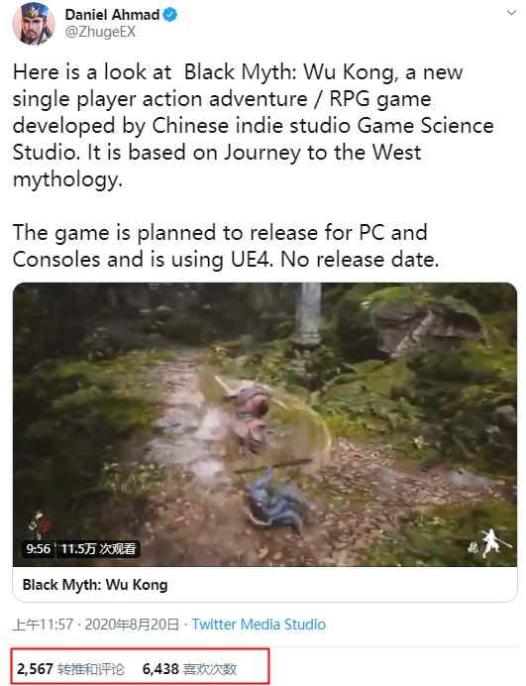Play the Black Myth gameplay video
526x686 pixels.
pos(264,424)
